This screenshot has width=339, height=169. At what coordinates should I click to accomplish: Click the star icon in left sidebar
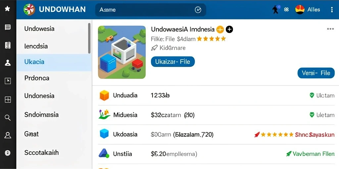click(x=8, y=9)
